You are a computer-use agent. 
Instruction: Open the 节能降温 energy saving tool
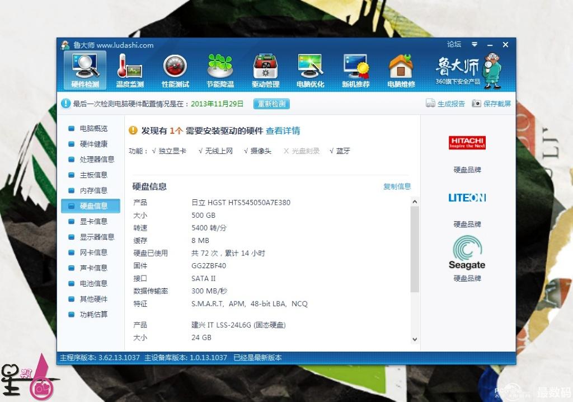[x=220, y=70]
